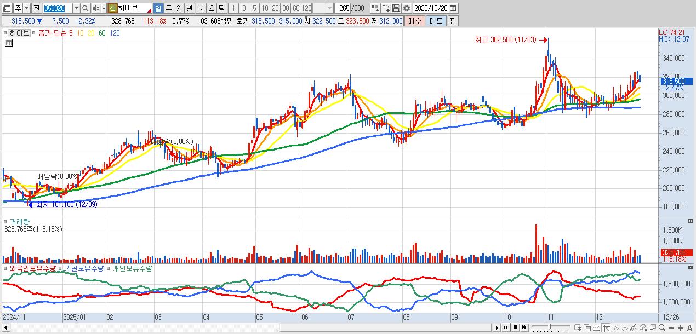Click the add chart window icon
Screen dimensions: 696x334
[x=578, y=327]
